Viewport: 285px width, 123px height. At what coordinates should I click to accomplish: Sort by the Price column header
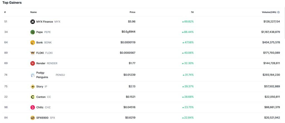click(x=132, y=12)
